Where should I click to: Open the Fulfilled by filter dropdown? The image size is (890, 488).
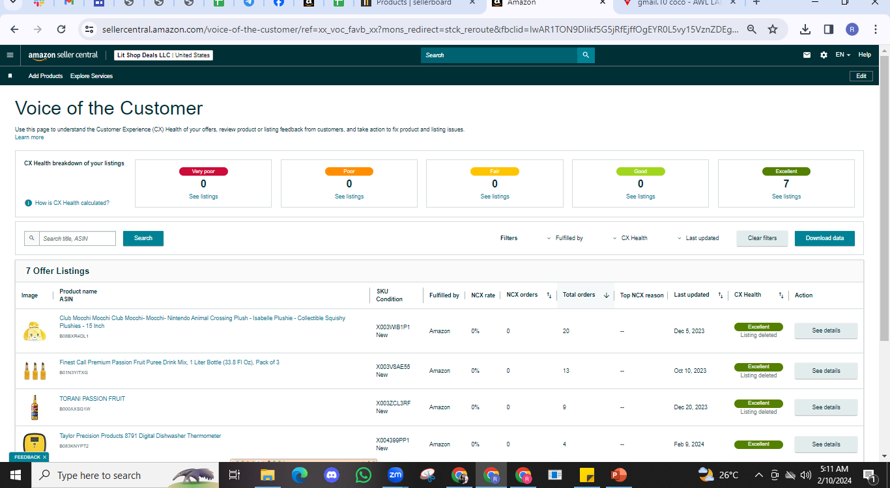pyautogui.click(x=565, y=238)
